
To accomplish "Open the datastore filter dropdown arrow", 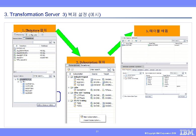I will click(50, 42).
